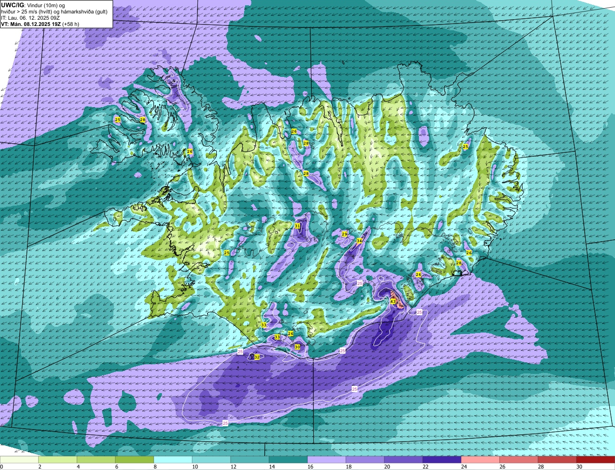Select the 2–4 m/s legend swatch
This screenshot has width=615, height=470.
[x=58, y=460]
